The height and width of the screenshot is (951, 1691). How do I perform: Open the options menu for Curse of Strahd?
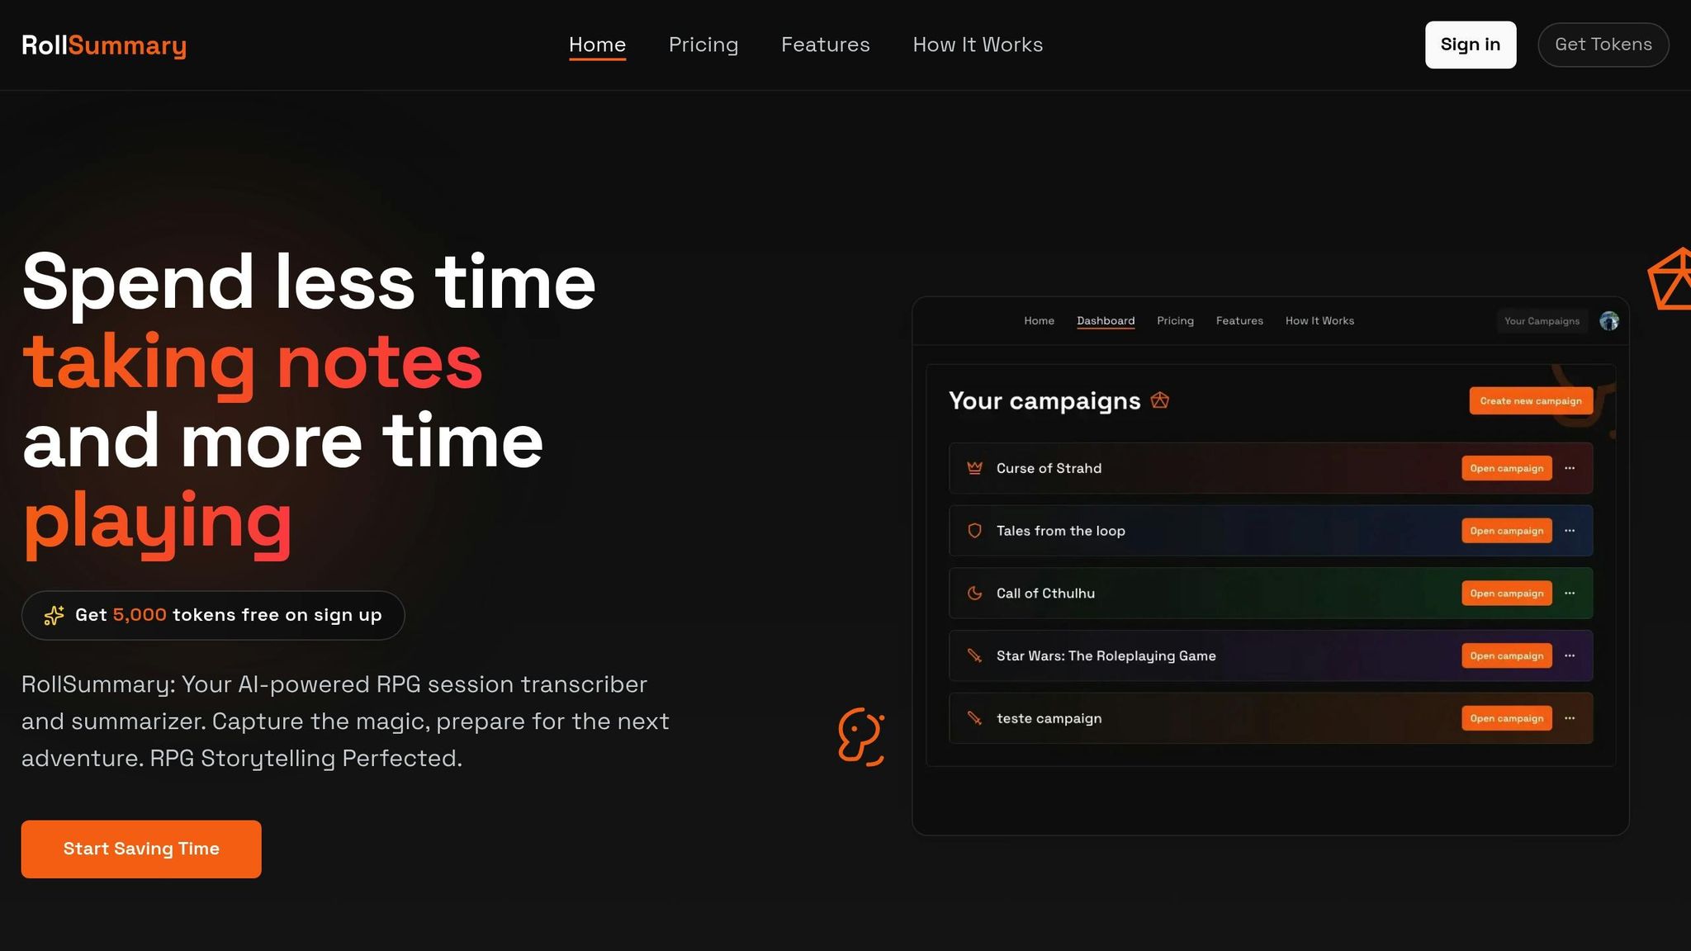pyautogui.click(x=1570, y=468)
